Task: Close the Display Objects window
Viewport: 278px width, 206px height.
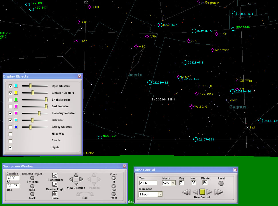Action: tap(79, 76)
